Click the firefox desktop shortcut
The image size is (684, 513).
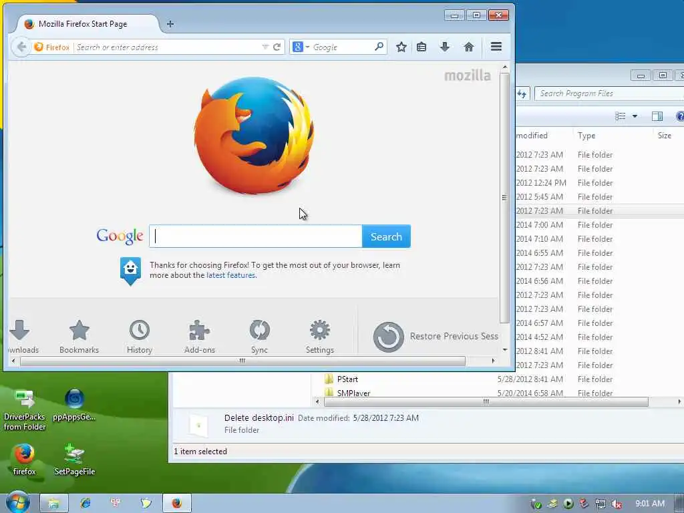click(25, 460)
